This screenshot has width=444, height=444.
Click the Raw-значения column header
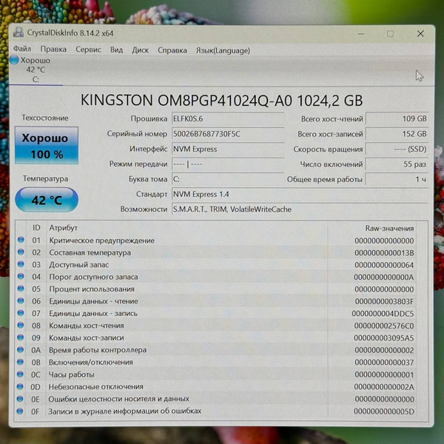click(389, 228)
